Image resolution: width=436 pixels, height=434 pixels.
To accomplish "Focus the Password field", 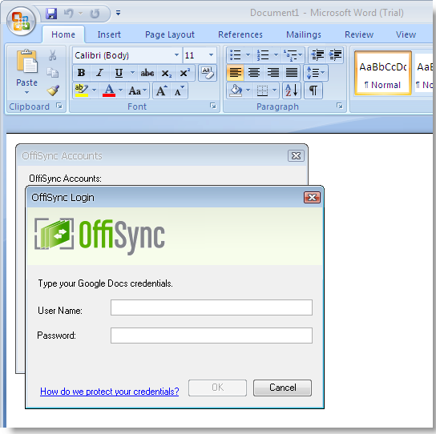I will tap(212, 336).
